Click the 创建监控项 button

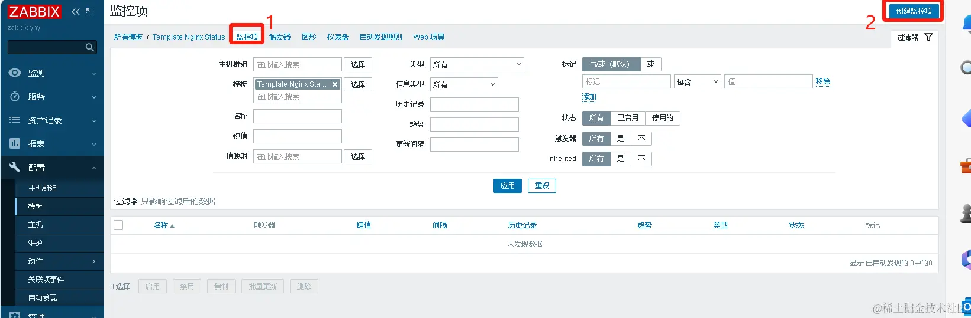(x=914, y=11)
